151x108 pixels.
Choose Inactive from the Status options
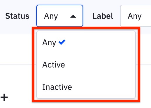pyautogui.click(x=86, y=87)
